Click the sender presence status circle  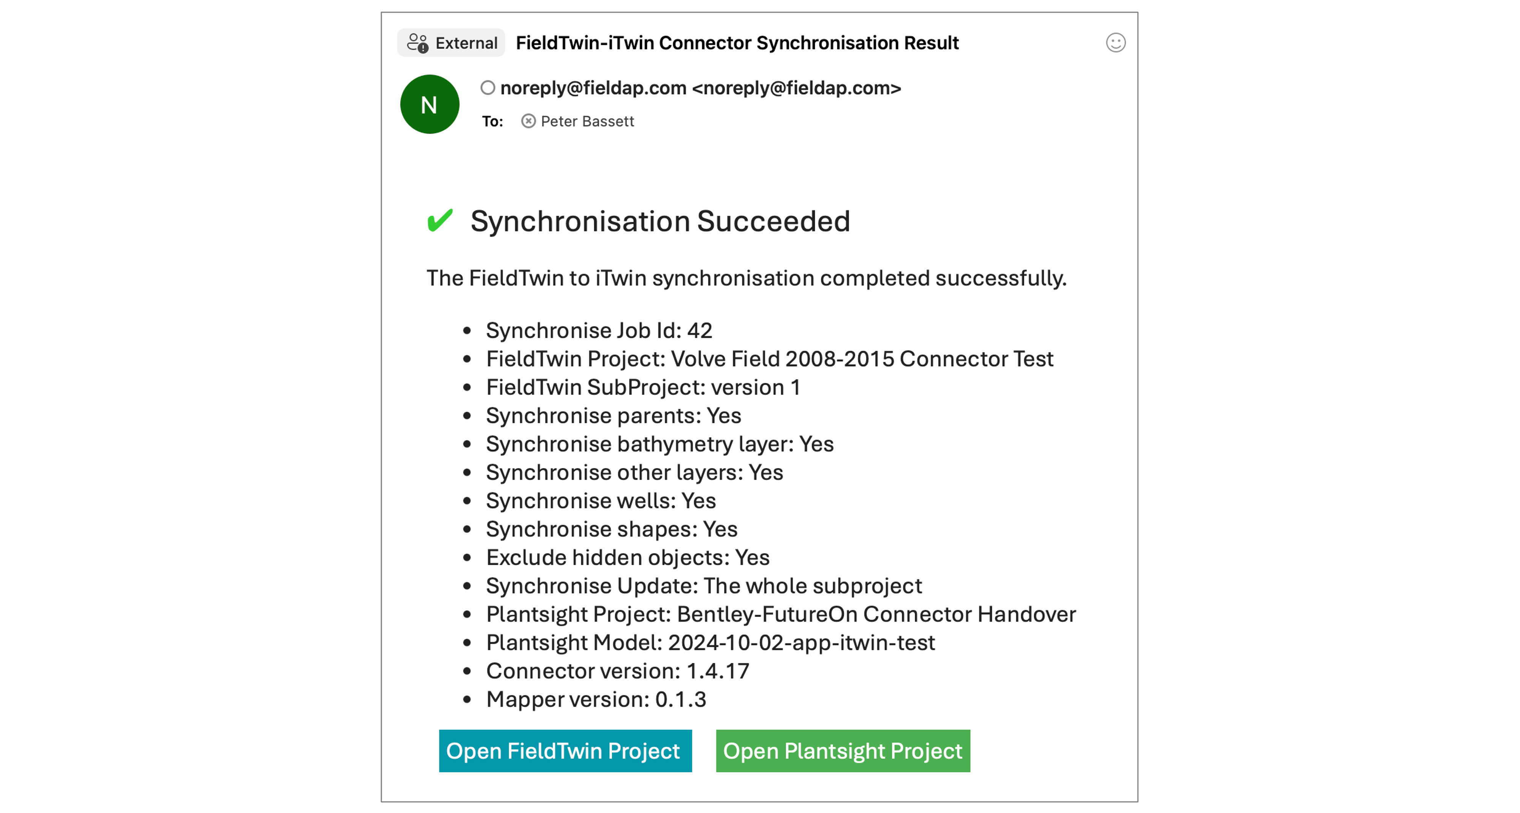(487, 88)
